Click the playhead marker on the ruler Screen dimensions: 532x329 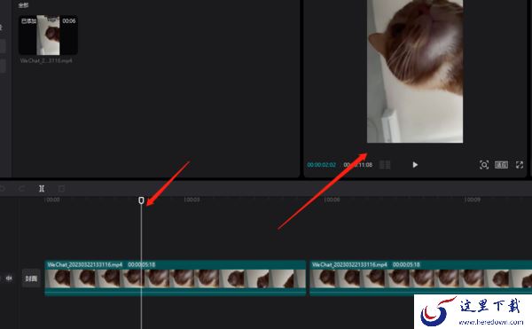click(141, 200)
